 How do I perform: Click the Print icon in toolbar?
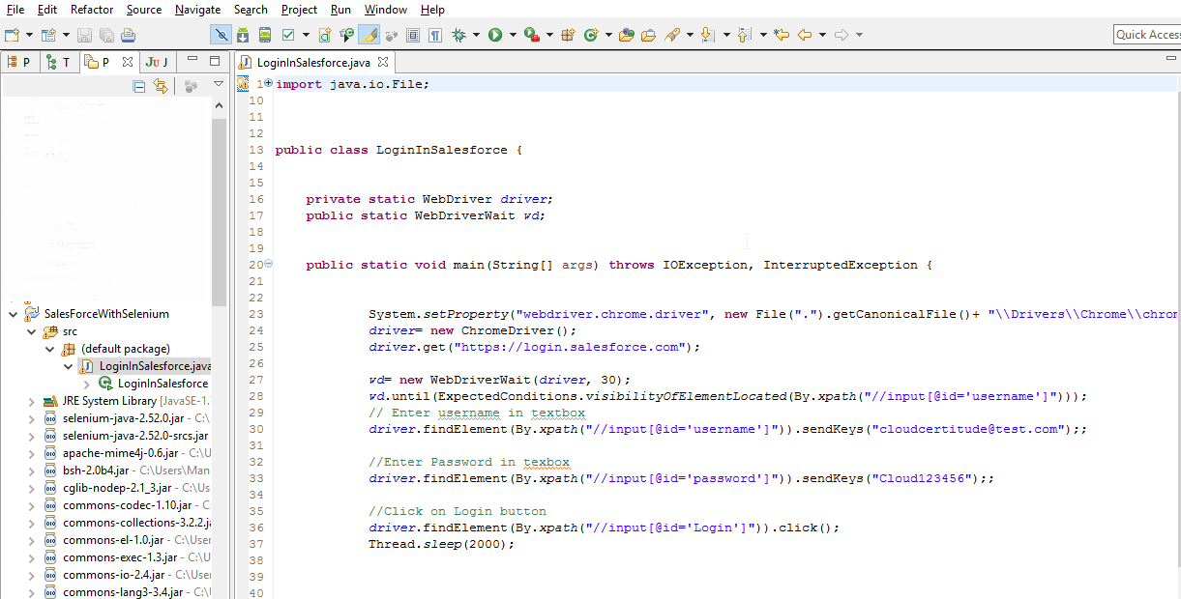pyautogui.click(x=129, y=35)
